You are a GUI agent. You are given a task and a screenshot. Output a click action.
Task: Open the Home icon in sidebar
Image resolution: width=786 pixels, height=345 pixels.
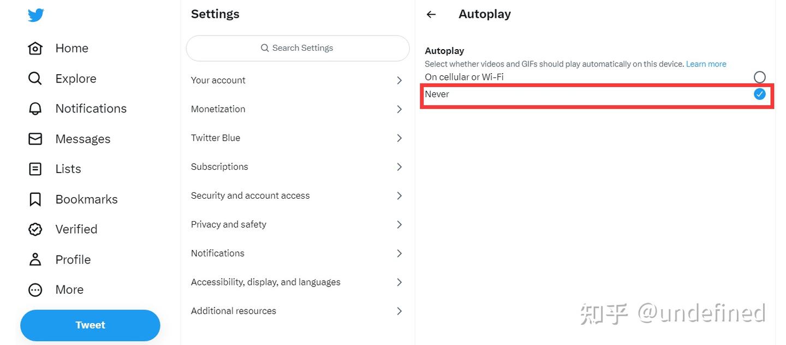[x=35, y=48]
